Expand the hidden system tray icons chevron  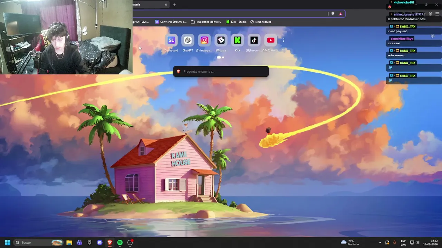380,242
